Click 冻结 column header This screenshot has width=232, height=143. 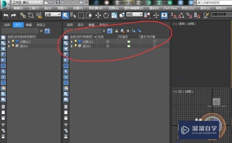point(107,37)
